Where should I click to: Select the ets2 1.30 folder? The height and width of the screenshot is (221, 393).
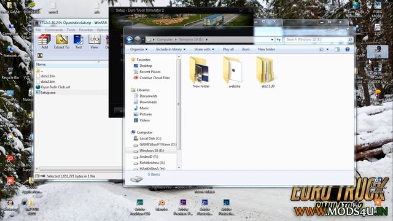(268, 72)
